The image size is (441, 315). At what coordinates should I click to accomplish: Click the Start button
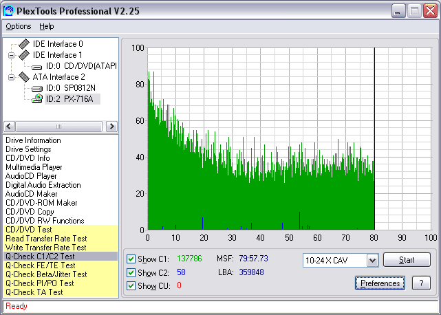pos(407,259)
